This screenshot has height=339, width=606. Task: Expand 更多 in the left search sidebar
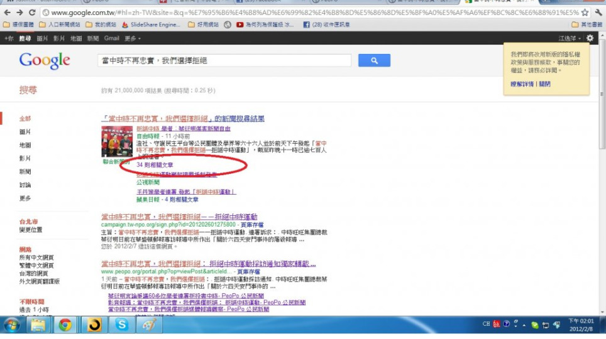click(x=25, y=198)
